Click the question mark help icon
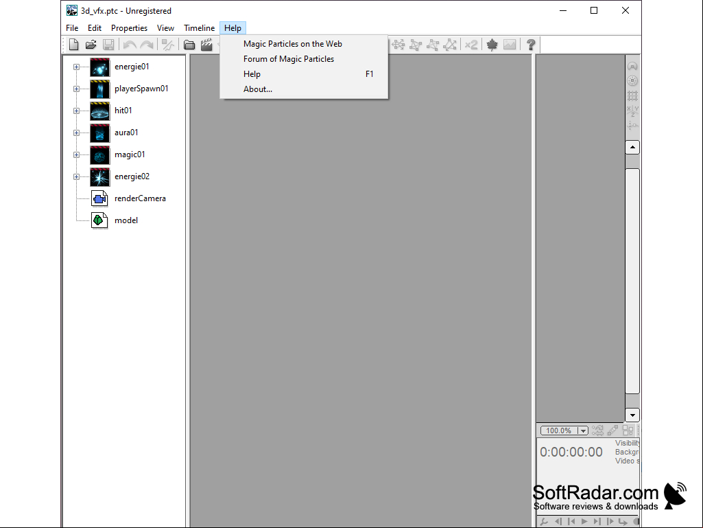The width and height of the screenshot is (703, 528). coord(531,45)
